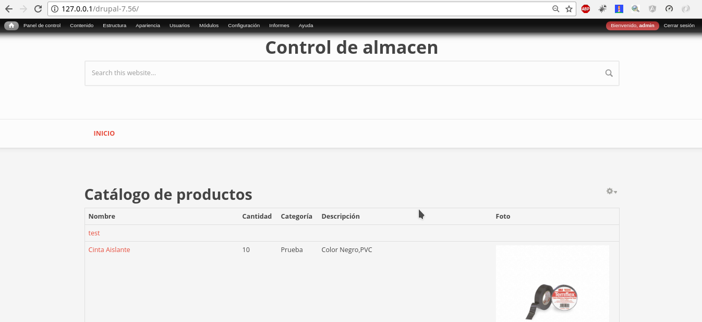Open the Estructura admin menu
Image resolution: width=702 pixels, height=322 pixels.
click(x=114, y=26)
